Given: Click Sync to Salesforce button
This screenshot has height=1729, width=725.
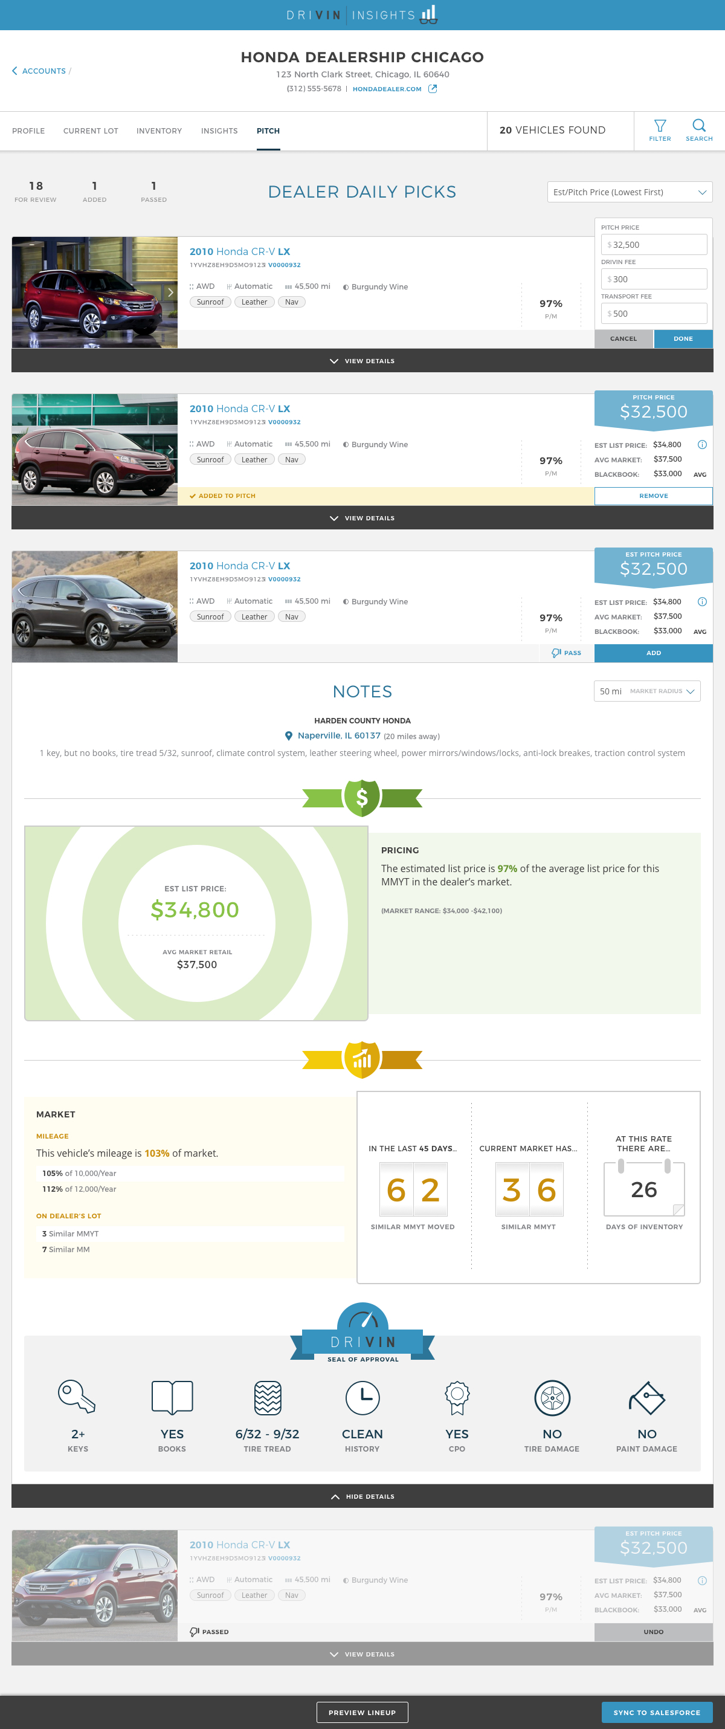Looking at the screenshot, I should point(657,1712).
